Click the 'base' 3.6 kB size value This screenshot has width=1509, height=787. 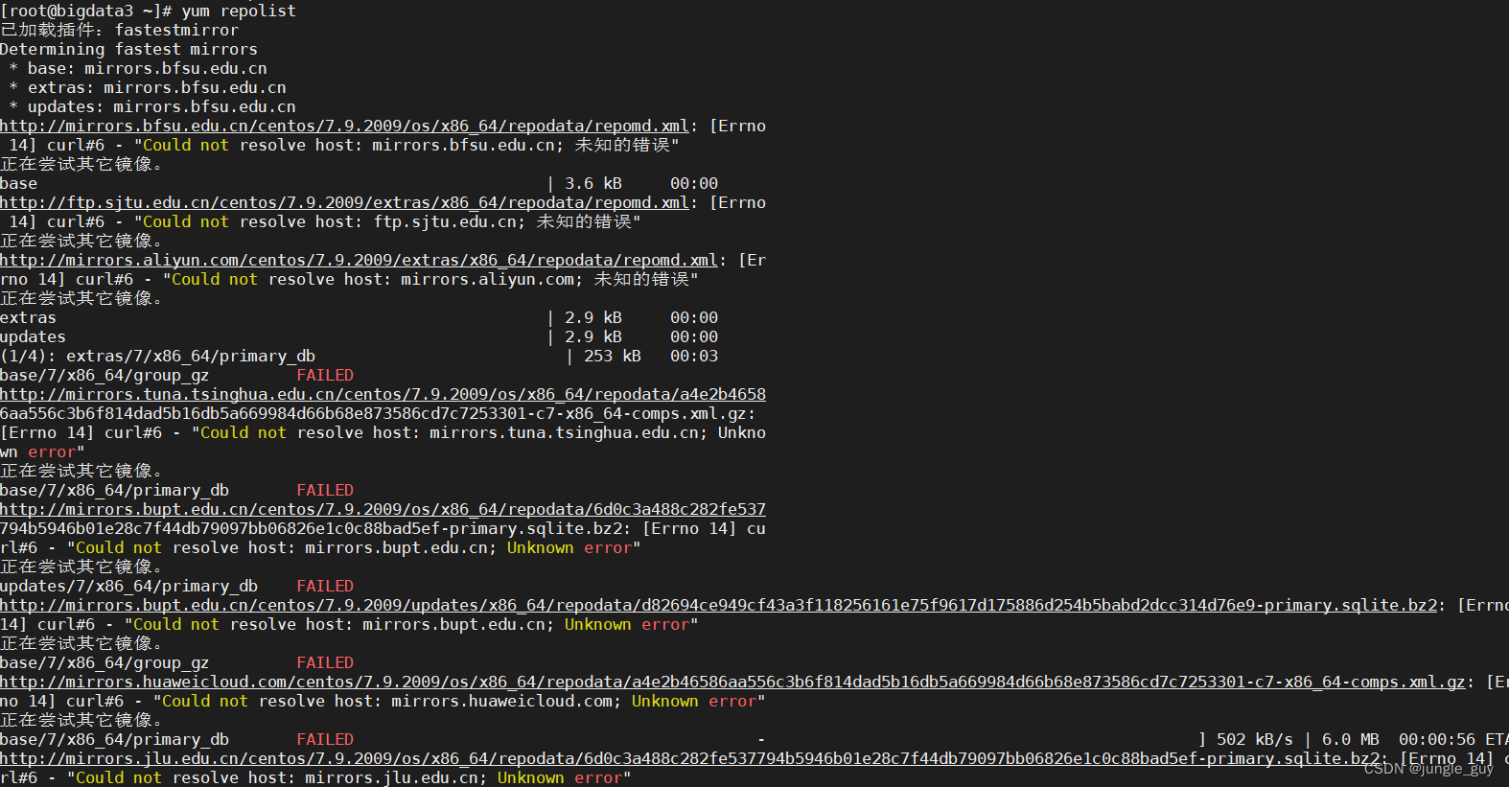click(x=593, y=183)
